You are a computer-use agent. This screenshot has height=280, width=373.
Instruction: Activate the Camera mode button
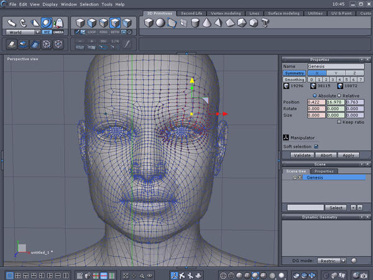(x=58, y=32)
